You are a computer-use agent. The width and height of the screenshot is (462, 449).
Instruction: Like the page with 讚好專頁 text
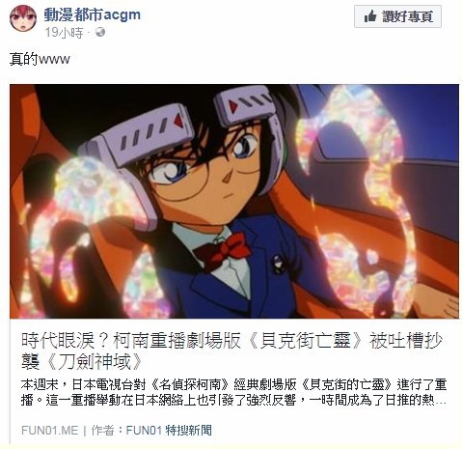(408, 16)
